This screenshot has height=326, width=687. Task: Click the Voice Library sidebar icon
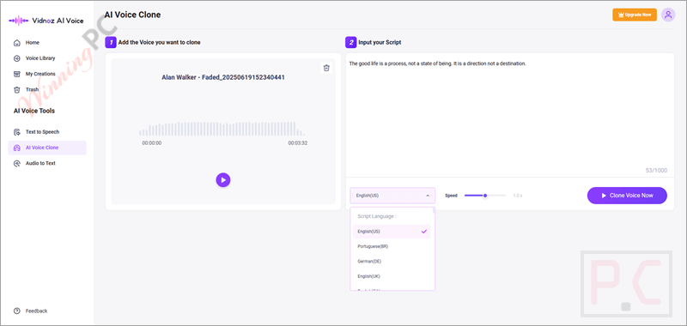coord(17,58)
